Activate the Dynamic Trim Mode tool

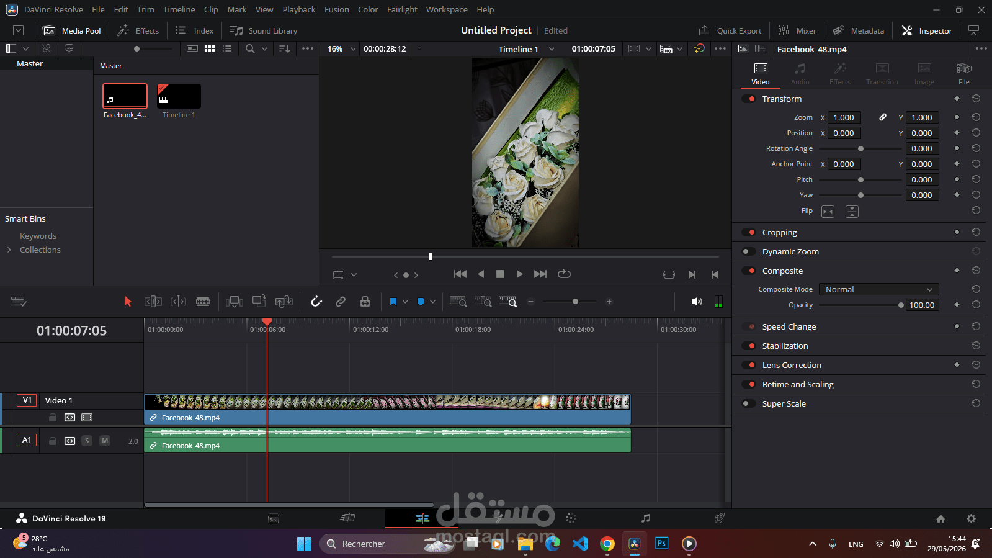[x=178, y=302]
